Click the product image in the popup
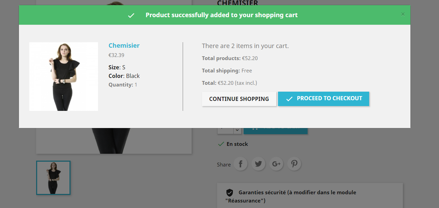The width and height of the screenshot is (439, 208). [x=64, y=77]
